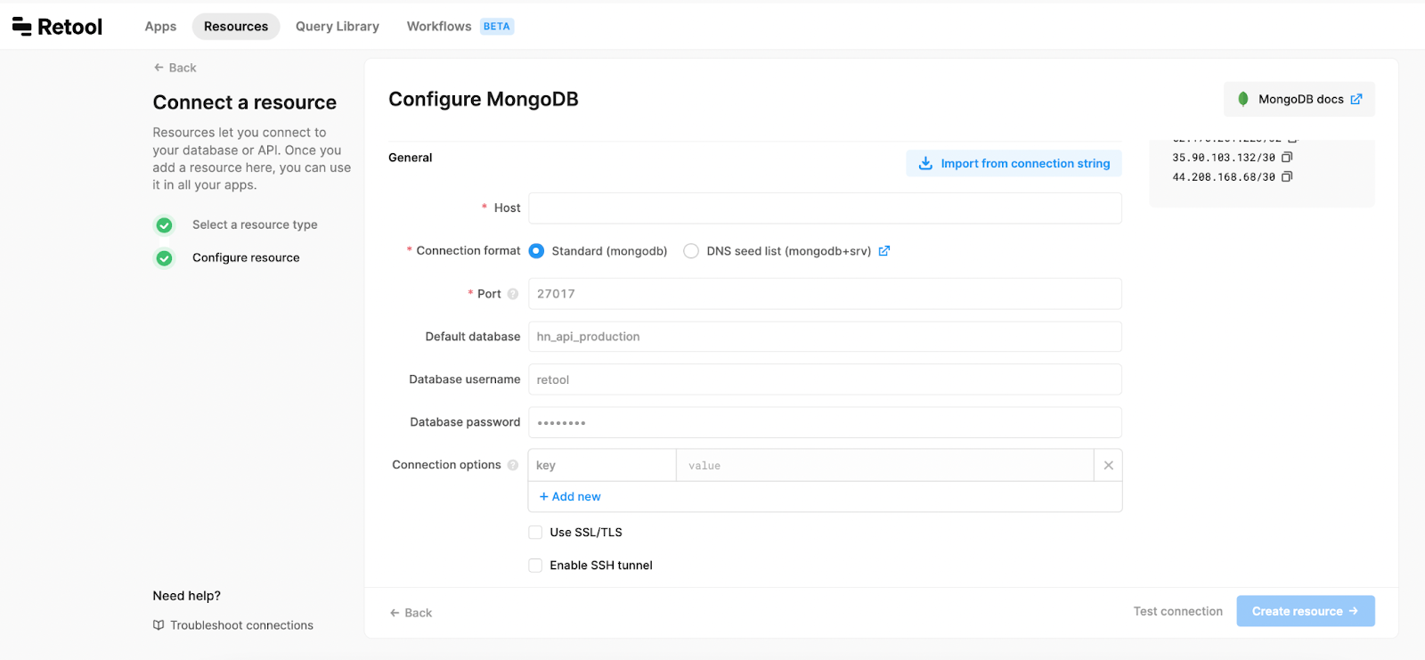Open the Workflows tab
Screen dimensions: 1425x660
click(x=439, y=27)
